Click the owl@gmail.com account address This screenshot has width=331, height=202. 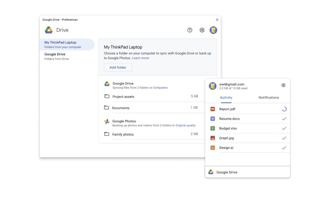(231, 84)
